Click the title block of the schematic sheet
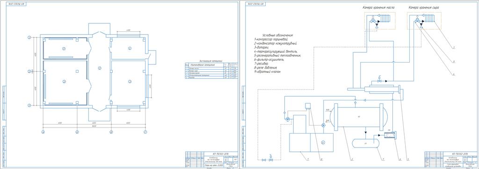The height and width of the screenshot is (169, 479). pos(451,159)
